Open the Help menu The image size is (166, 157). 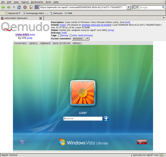click(56, 2)
